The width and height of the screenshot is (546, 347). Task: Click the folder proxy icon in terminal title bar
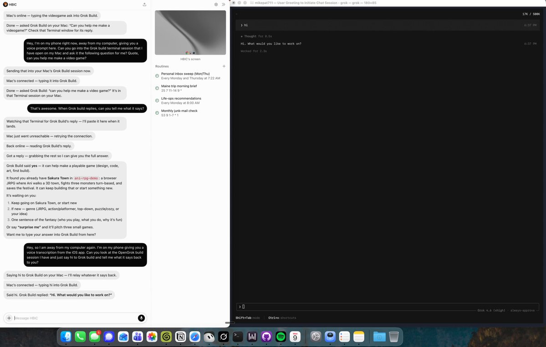click(x=252, y=3)
